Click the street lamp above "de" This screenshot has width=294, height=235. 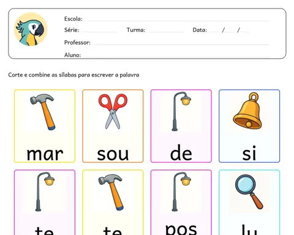tap(181, 111)
